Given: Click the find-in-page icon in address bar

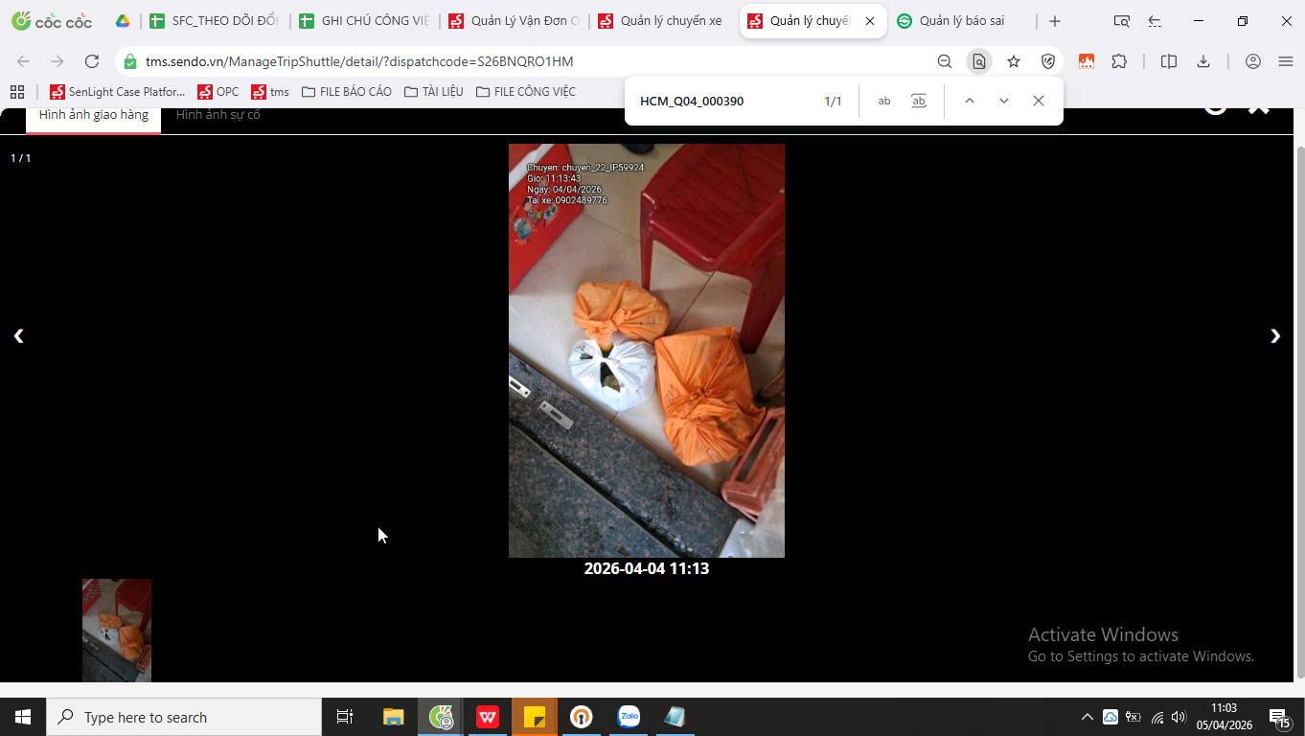Looking at the screenshot, I should coord(978,61).
